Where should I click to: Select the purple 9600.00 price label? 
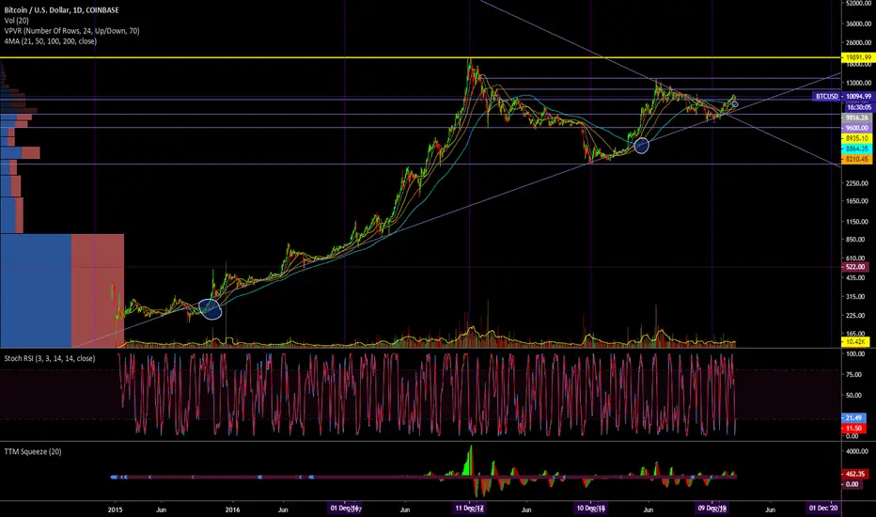point(856,128)
